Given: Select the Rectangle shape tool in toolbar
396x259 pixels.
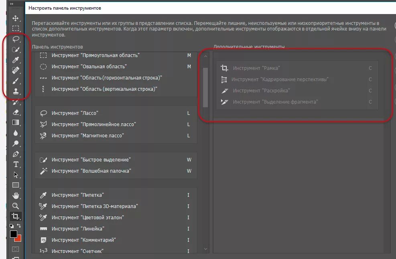Looking at the screenshot, I should [16, 185].
